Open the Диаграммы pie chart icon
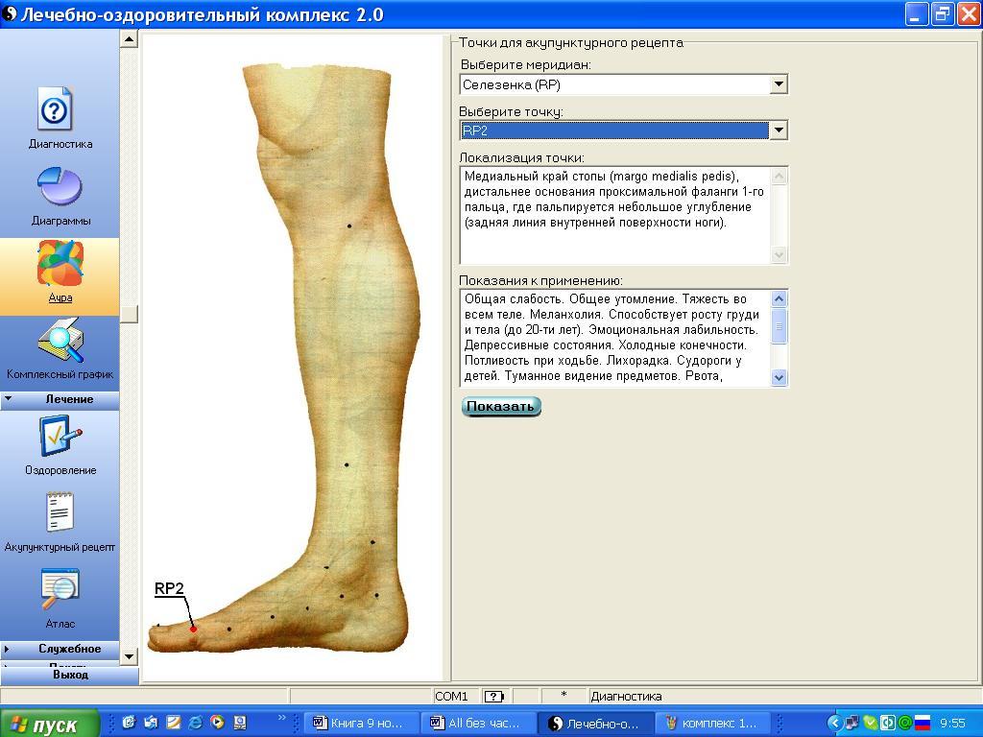 [x=60, y=187]
